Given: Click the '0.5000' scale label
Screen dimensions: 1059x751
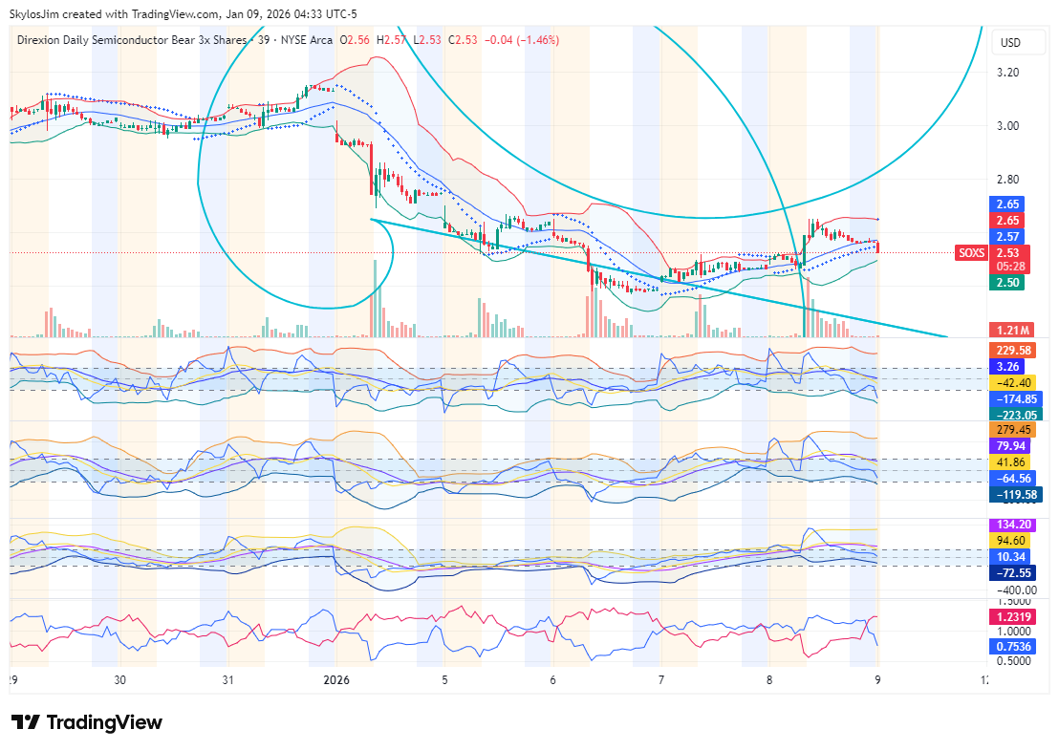Looking at the screenshot, I should (x=1014, y=661).
